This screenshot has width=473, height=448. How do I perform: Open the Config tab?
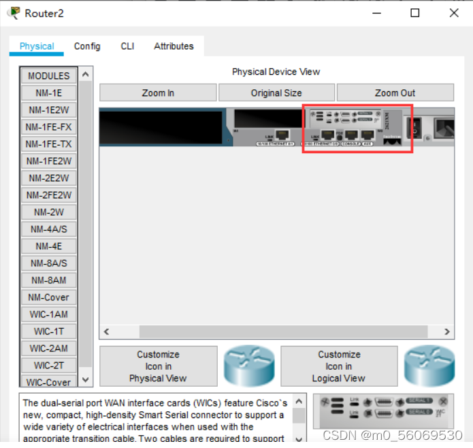point(87,46)
